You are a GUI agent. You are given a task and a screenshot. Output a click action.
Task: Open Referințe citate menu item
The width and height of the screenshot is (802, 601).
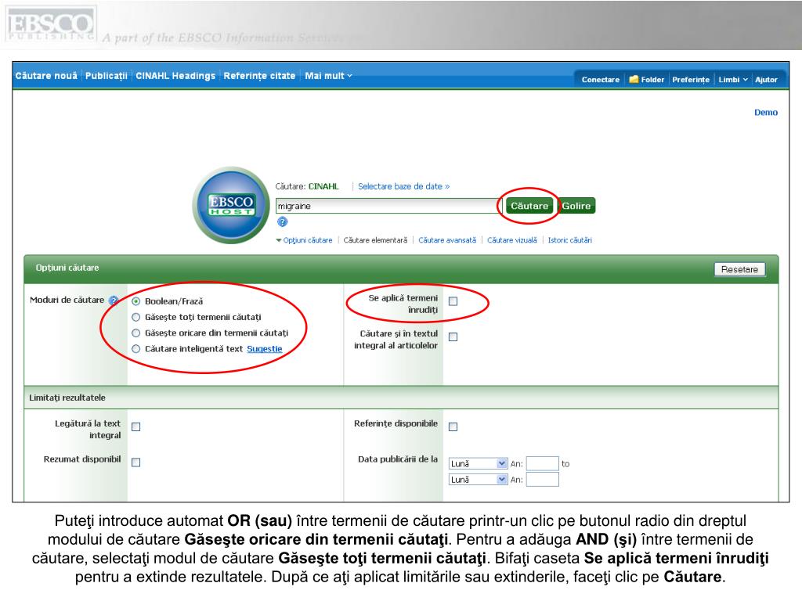point(259,76)
